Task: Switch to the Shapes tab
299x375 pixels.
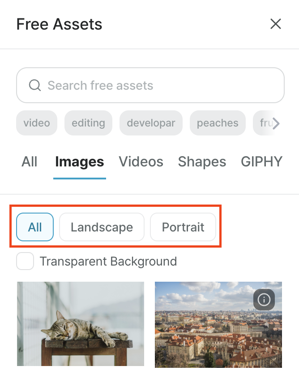Action: click(x=202, y=161)
